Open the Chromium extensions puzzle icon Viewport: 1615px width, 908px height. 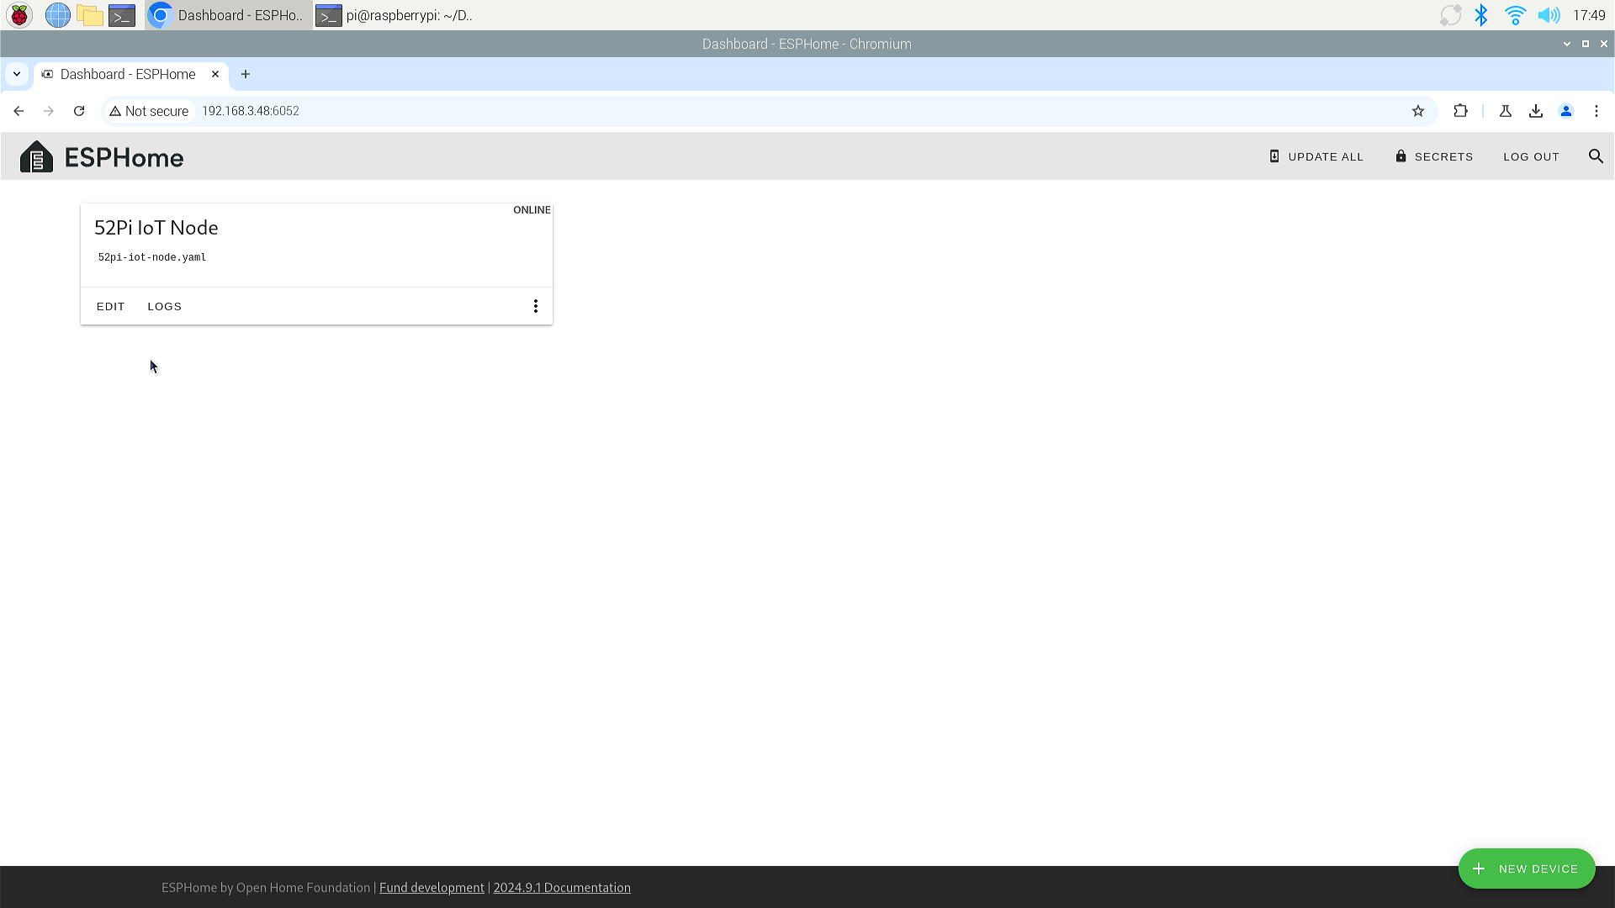coord(1461,111)
